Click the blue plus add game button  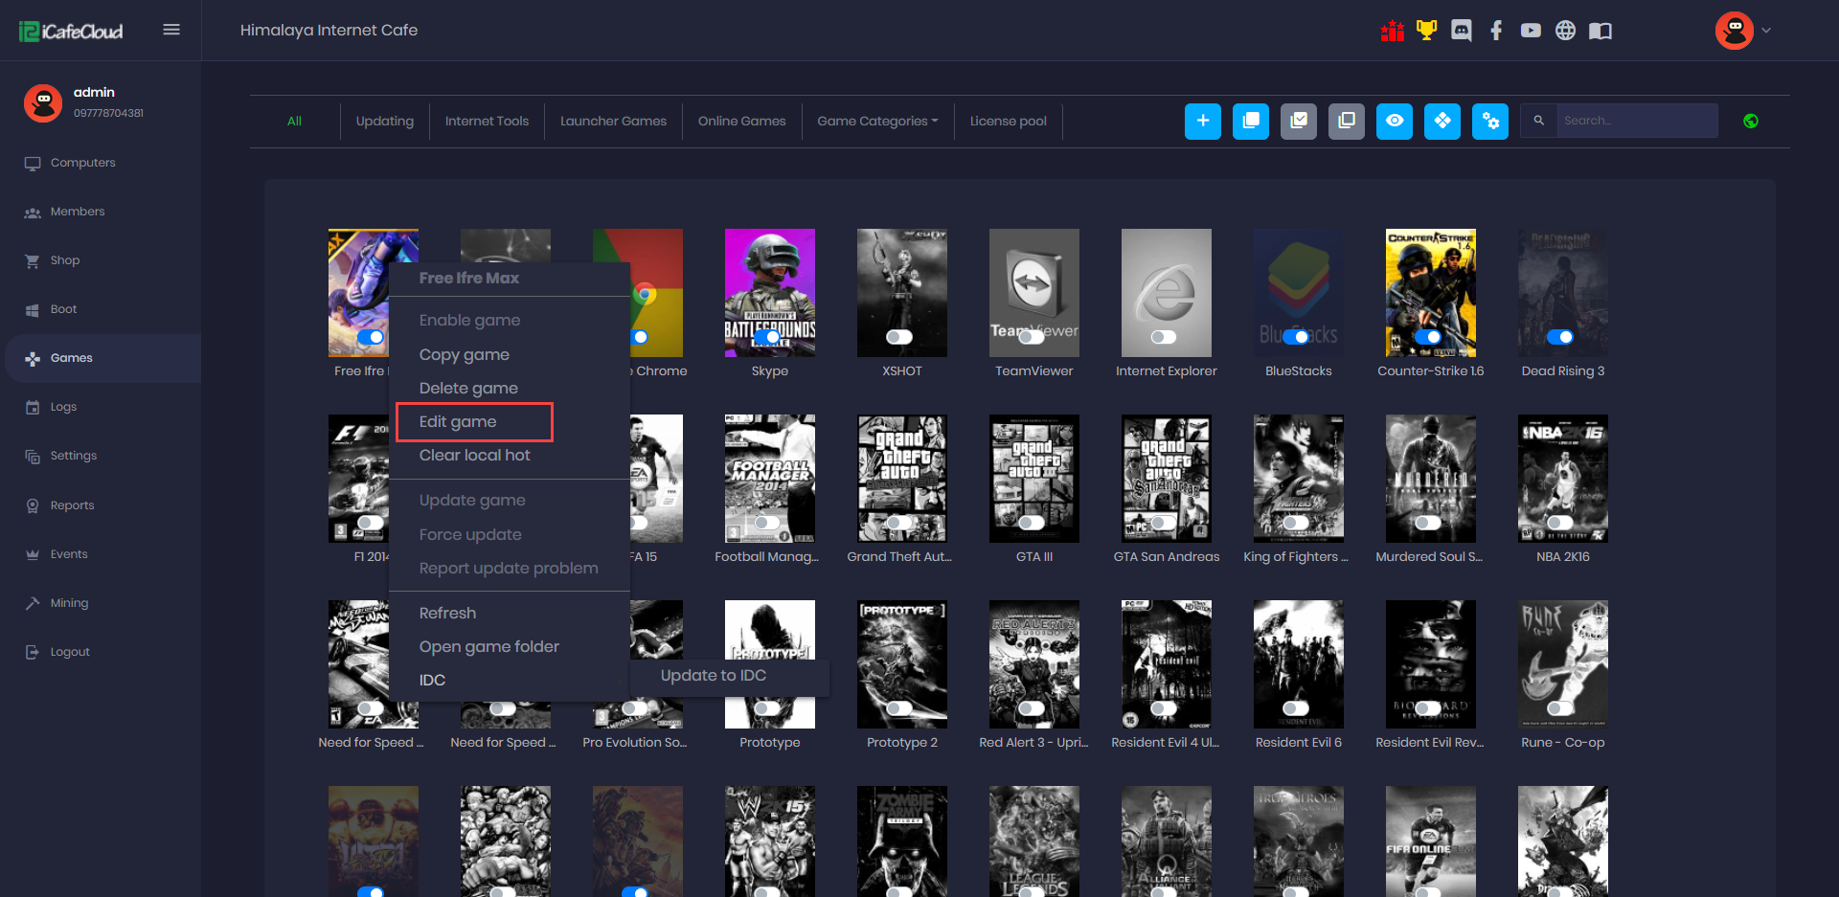(1202, 121)
